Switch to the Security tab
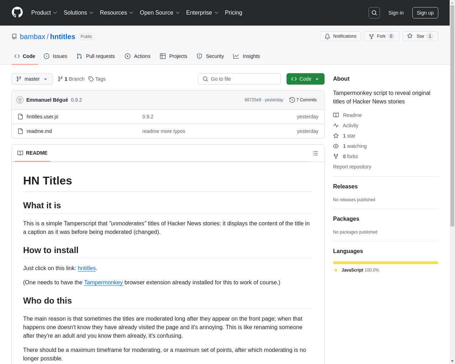This screenshot has width=455, height=364. pos(210,56)
